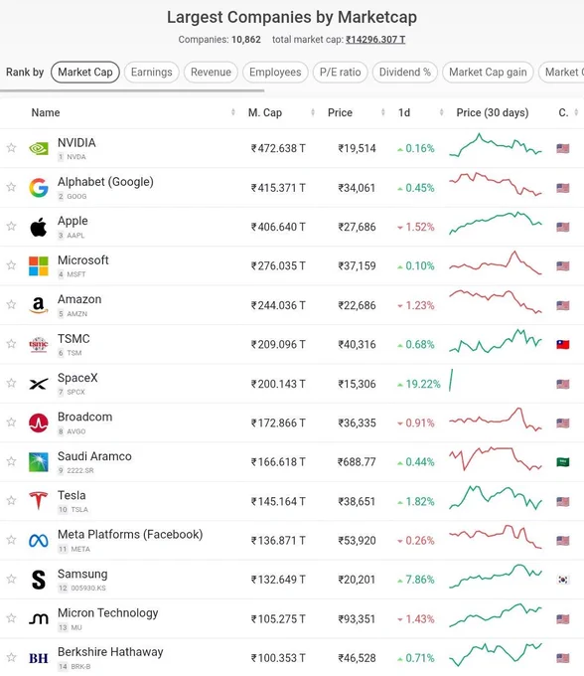This screenshot has width=584, height=676.
Task: Open the total market cap value link
Action: coord(375,40)
